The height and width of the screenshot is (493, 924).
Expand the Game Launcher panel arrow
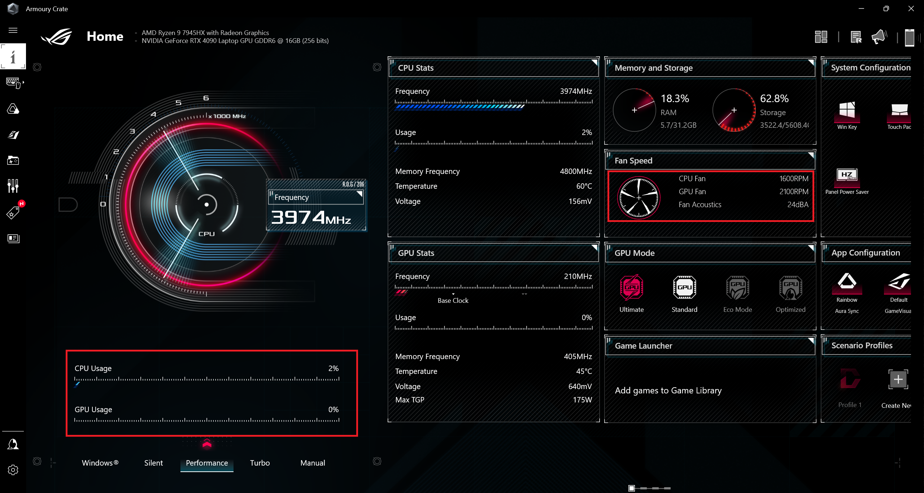pos(811,340)
